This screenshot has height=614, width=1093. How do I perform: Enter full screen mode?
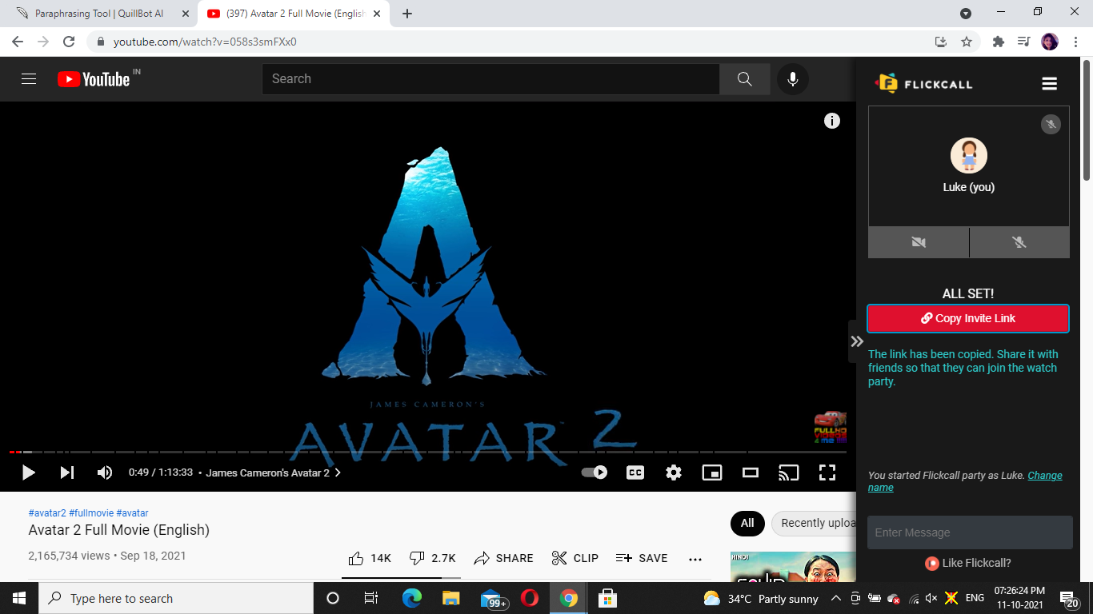pyautogui.click(x=827, y=472)
